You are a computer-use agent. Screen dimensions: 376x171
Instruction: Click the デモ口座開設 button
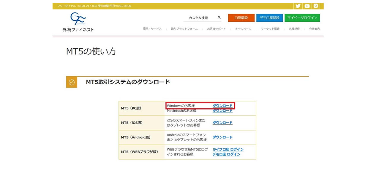point(269,18)
